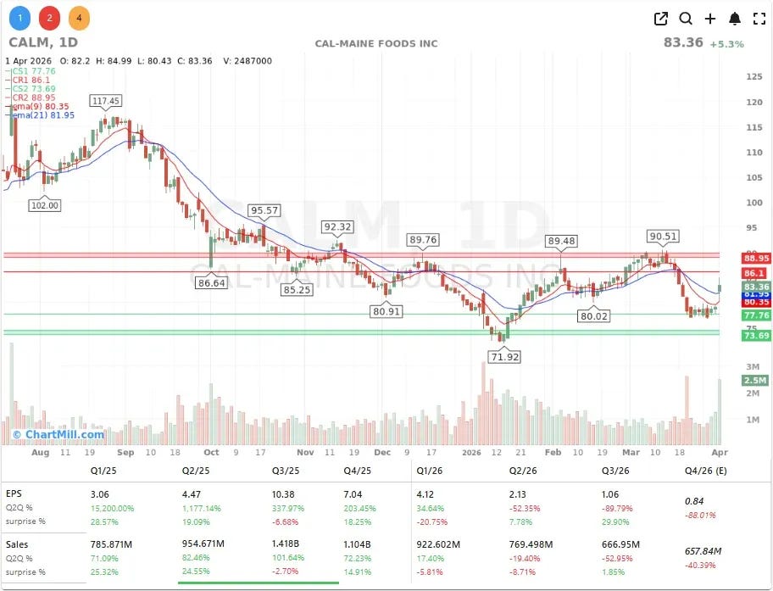Click the 80.02 pivot label
The height and width of the screenshot is (591, 773).
pyautogui.click(x=593, y=315)
